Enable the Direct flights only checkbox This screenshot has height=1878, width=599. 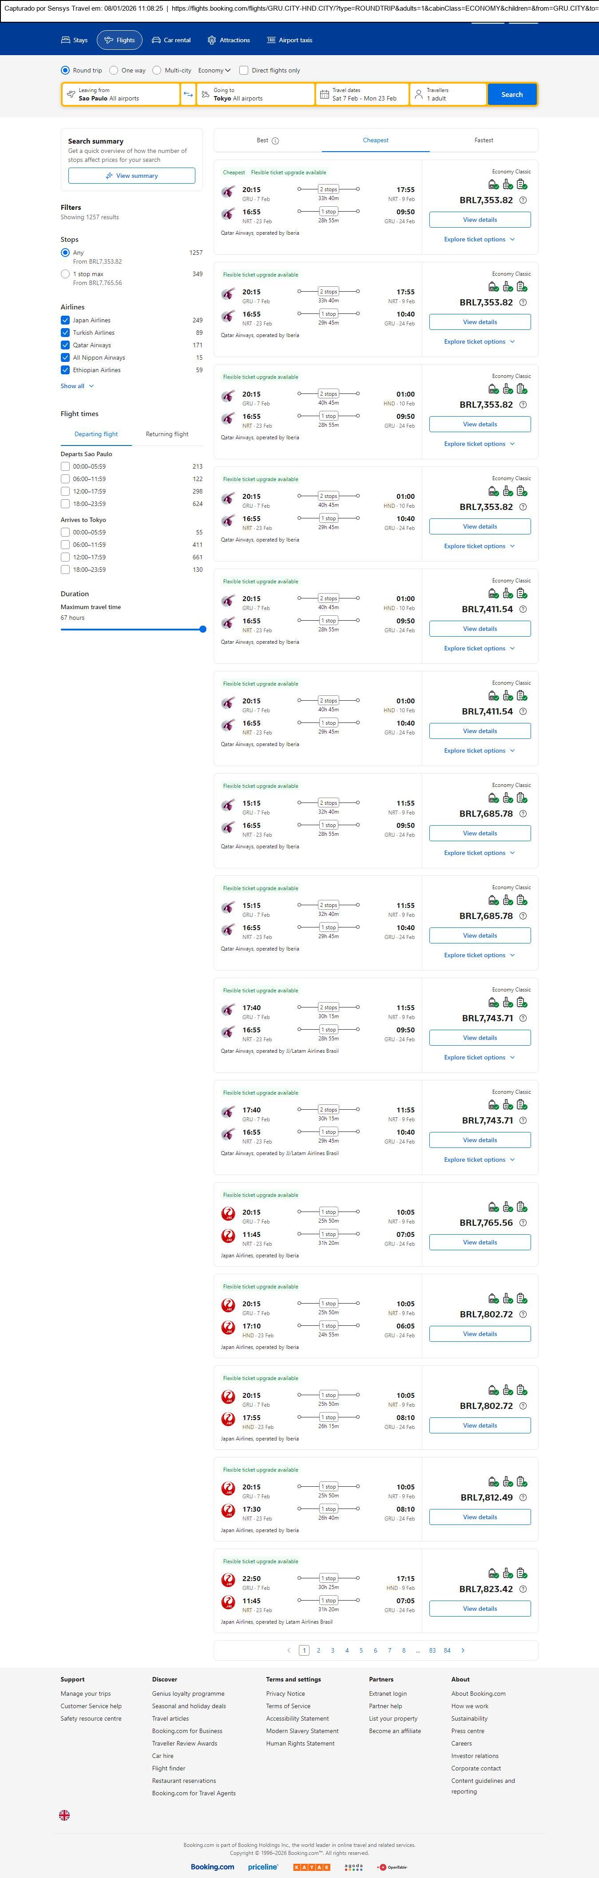point(244,71)
